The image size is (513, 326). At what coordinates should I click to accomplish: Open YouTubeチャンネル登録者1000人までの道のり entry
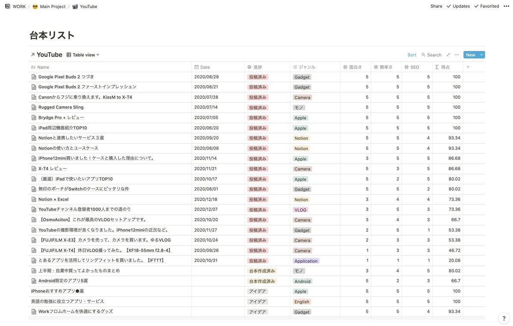tap(85, 210)
